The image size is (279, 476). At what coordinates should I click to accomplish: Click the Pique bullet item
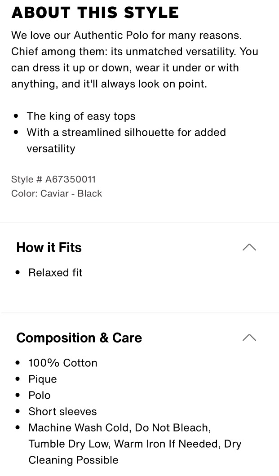coord(43,379)
